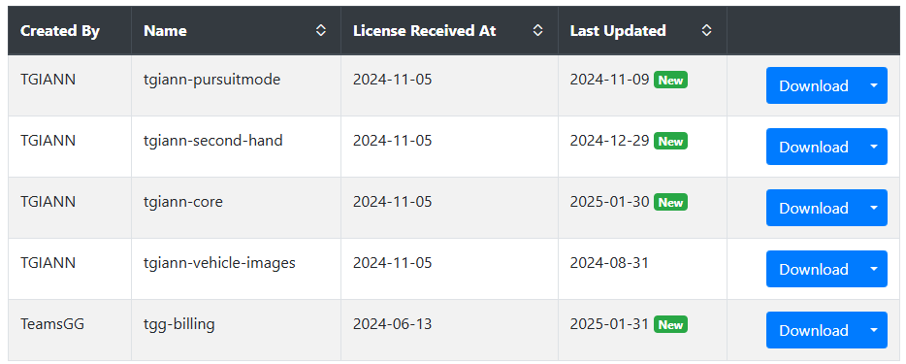The image size is (906, 364).
Task: Click New badge on tgiann-pursuitmode row
Action: (671, 81)
